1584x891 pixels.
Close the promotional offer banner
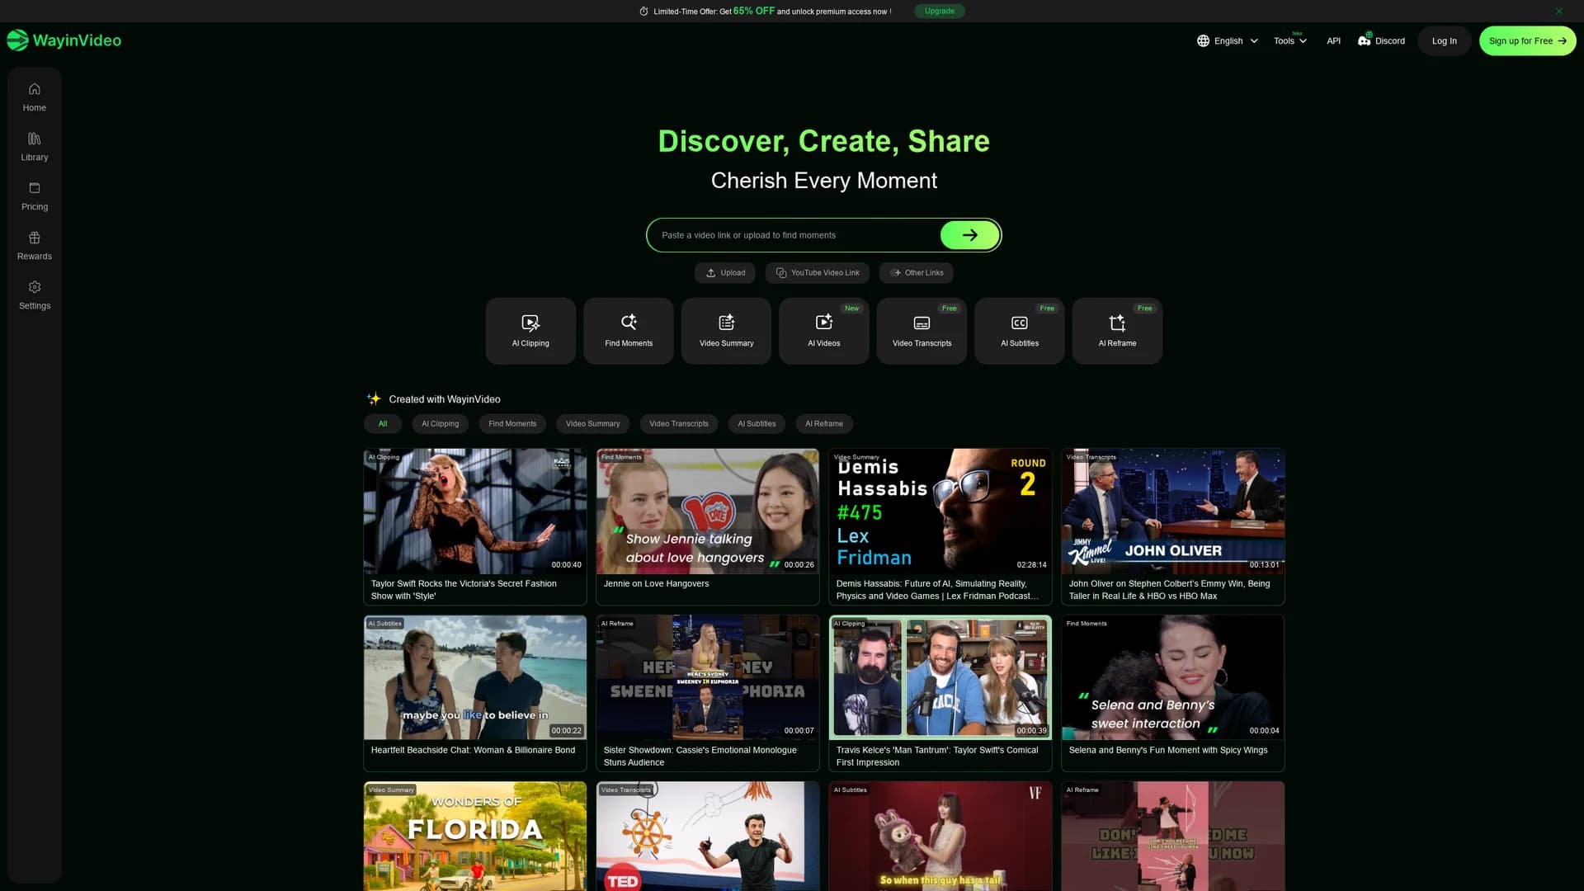coord(1559,12)
